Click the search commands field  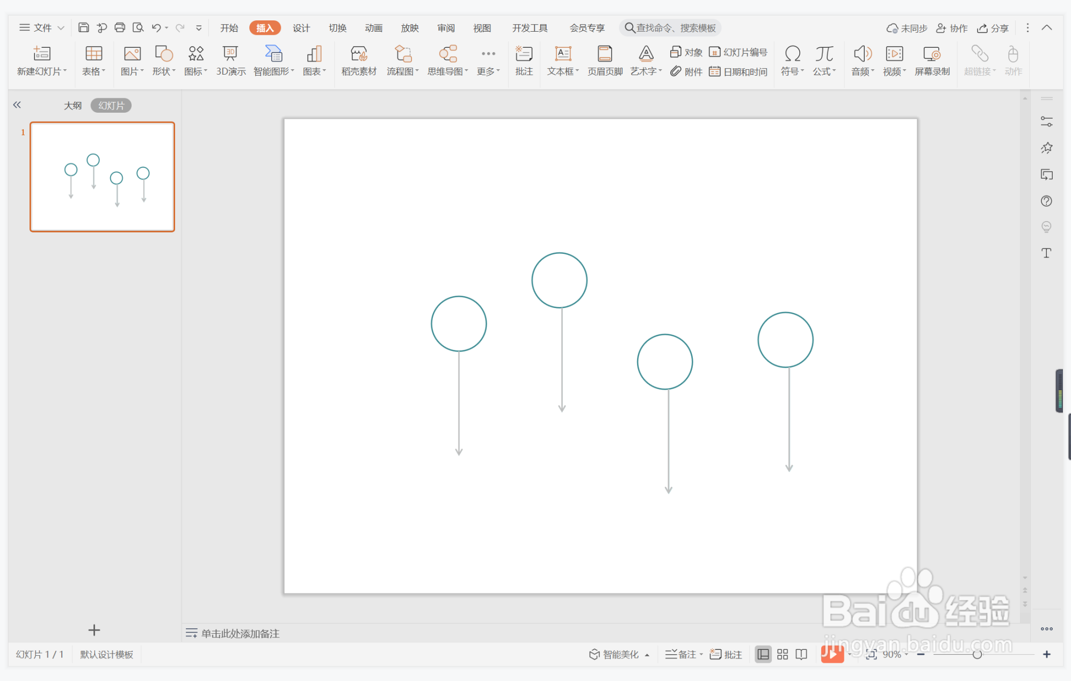coord(670,28)
